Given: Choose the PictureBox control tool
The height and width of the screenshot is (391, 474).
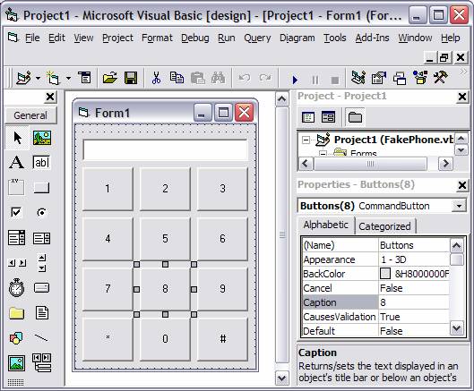Looking at the screenshot, I should (42, 138).
